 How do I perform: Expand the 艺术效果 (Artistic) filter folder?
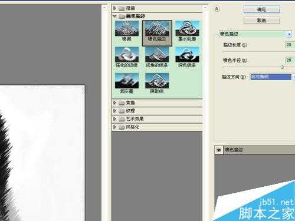point(114,119)
